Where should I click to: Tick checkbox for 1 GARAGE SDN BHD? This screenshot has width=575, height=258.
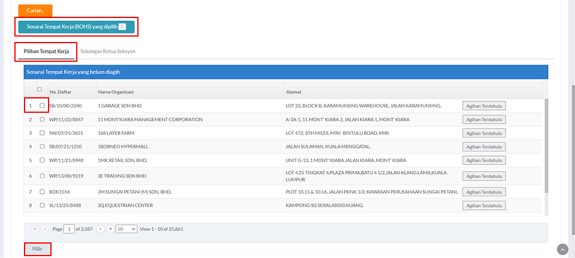(x=42, y=106)
